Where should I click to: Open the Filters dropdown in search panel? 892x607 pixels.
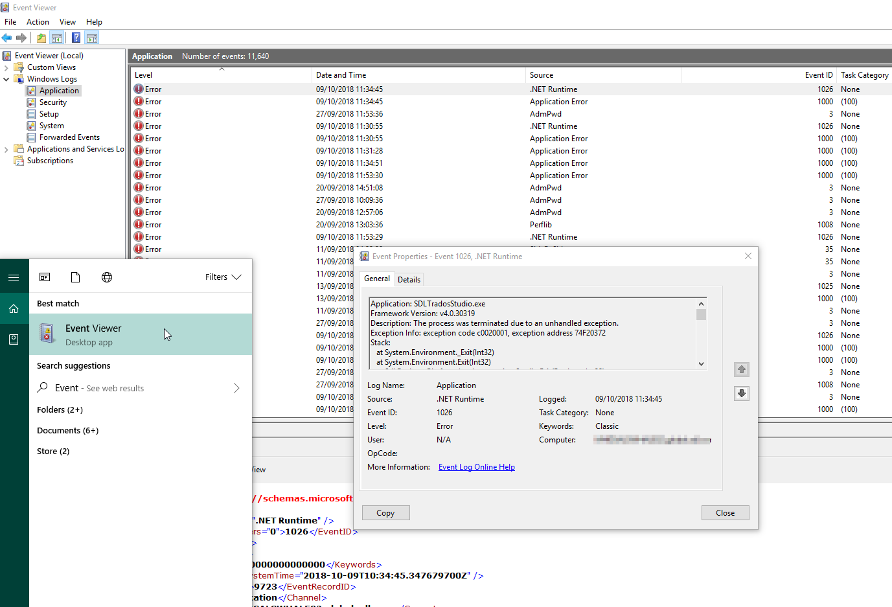tap(223, 277)
